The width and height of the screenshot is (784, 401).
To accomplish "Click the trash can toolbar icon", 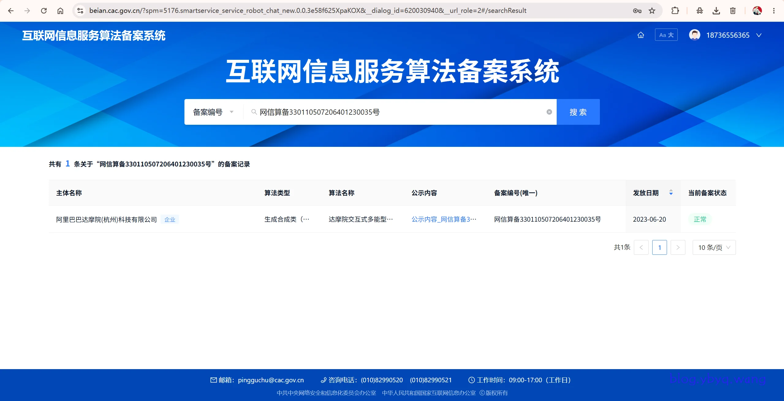I will click(x=733, y=11).
